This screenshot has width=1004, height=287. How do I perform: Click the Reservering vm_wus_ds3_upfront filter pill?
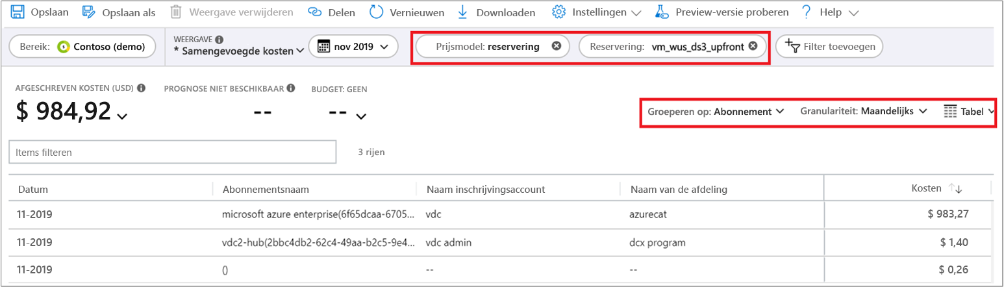point(673,47)
